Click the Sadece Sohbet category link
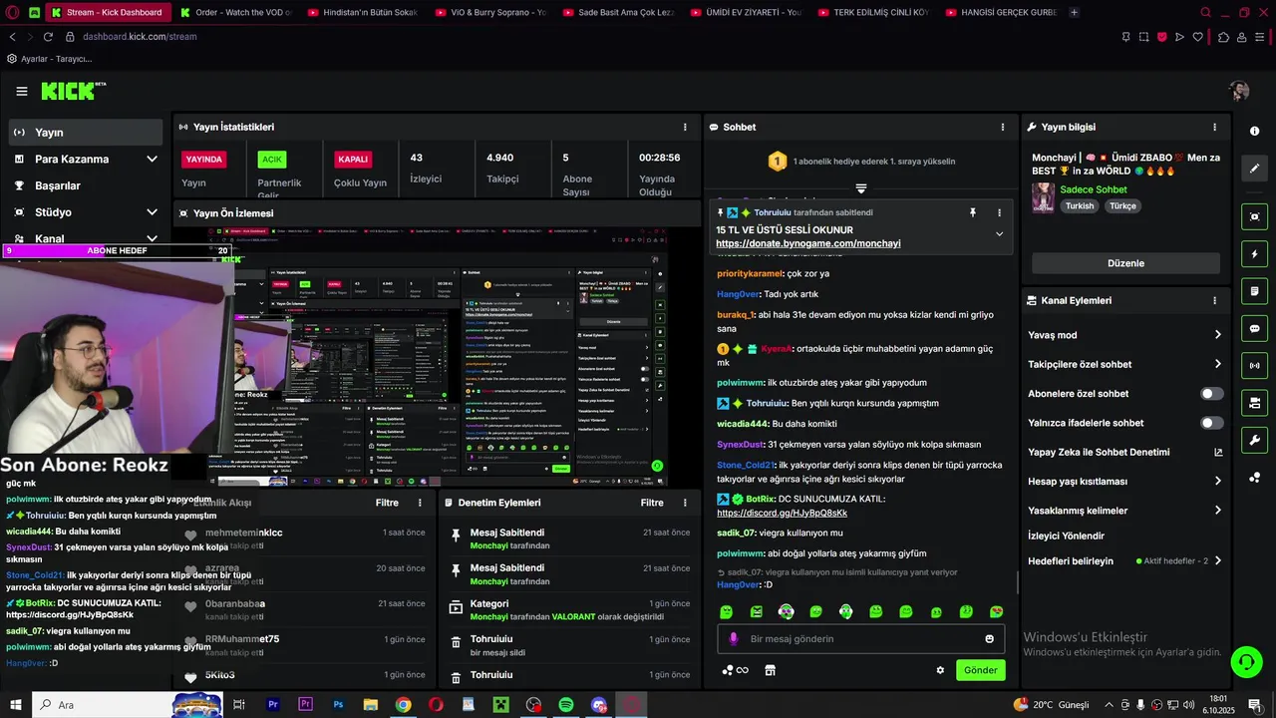 point(1094,189)
